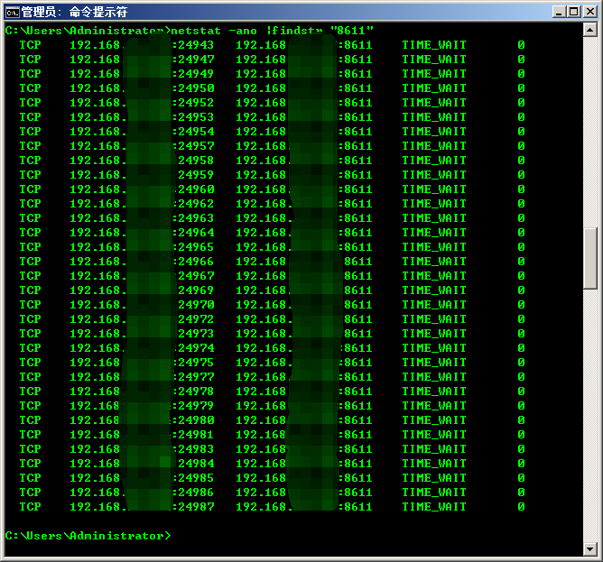Maximize the command prompt window
The width and height of the screenshot is (603, 562).
click(573, 12)
